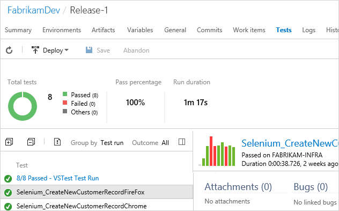This screenshot has width=339, height=211.
Task: Click the FabrikamDev breadcrumb link
Action: 34,10
